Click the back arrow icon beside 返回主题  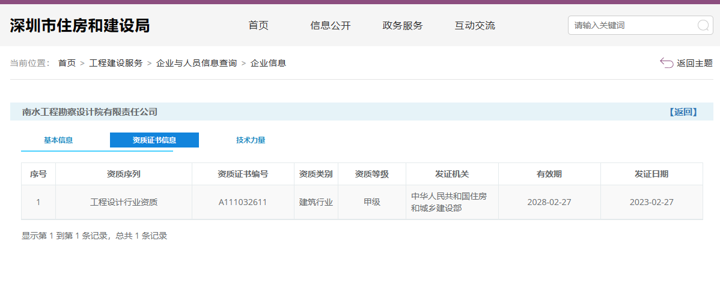point(666,63)
